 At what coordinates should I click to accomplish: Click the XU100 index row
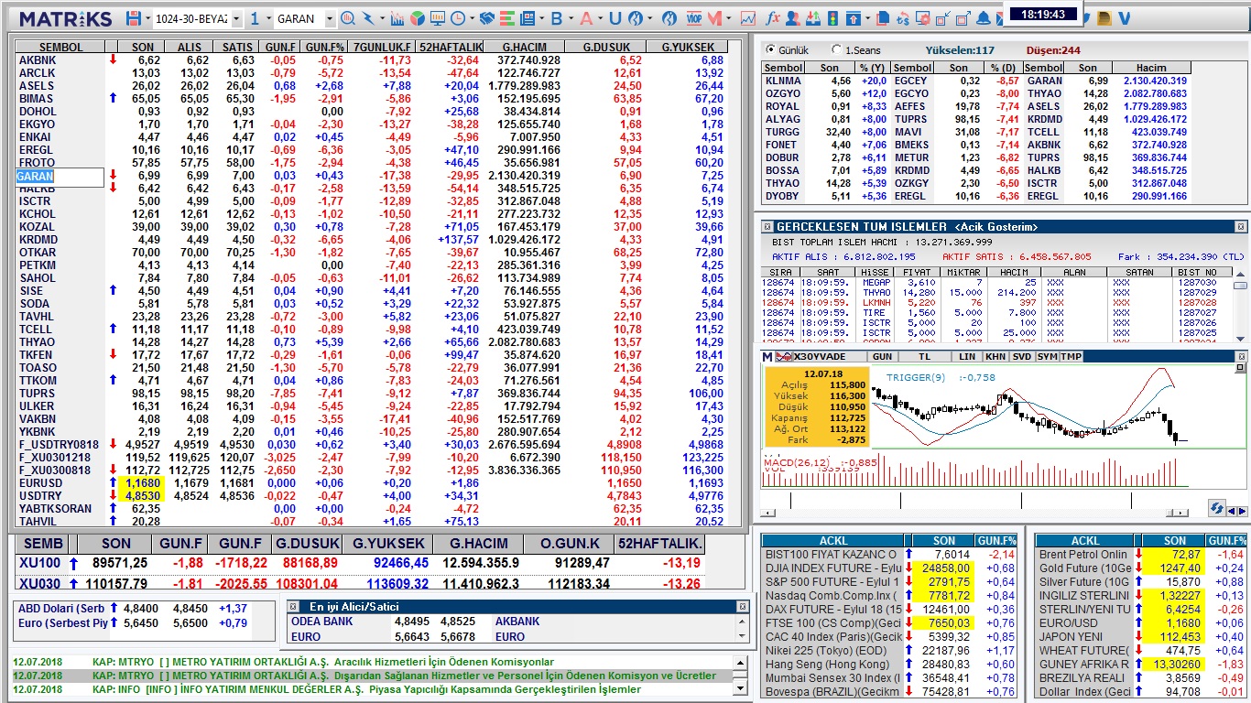pyautogui.click(x=362, y=563)
